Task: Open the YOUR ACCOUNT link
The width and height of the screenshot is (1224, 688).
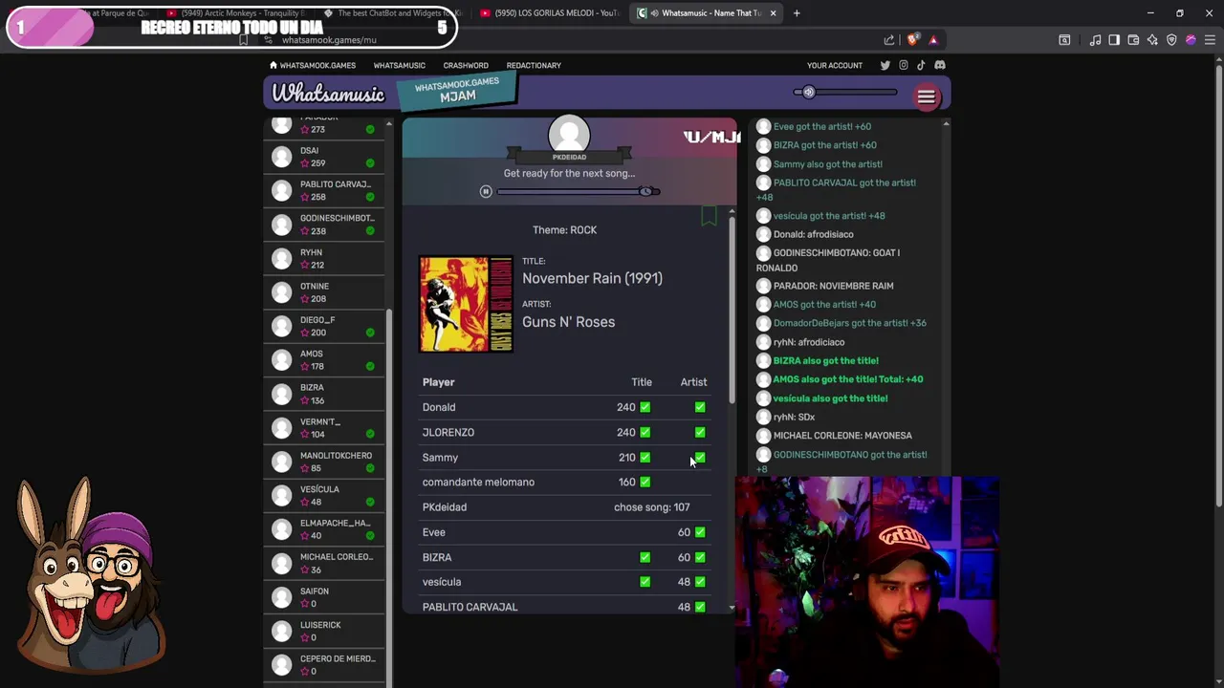Action: coord(835,65)
